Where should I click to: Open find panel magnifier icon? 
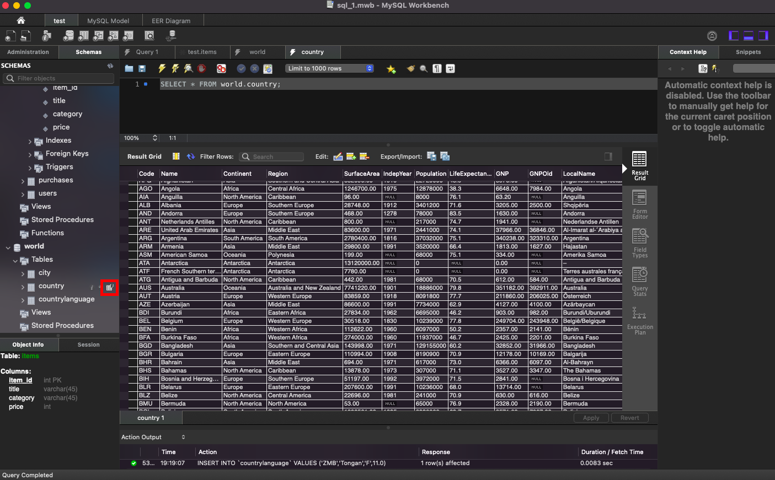424,69
